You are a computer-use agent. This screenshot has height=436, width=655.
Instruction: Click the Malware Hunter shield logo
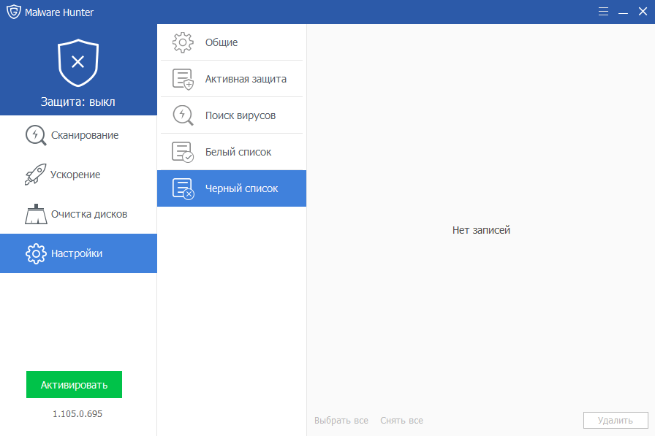pos(13,12)
